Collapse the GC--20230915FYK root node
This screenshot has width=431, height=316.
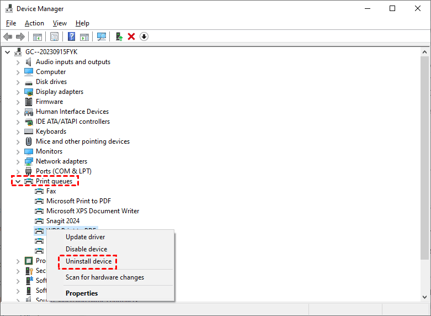point(7,52)
